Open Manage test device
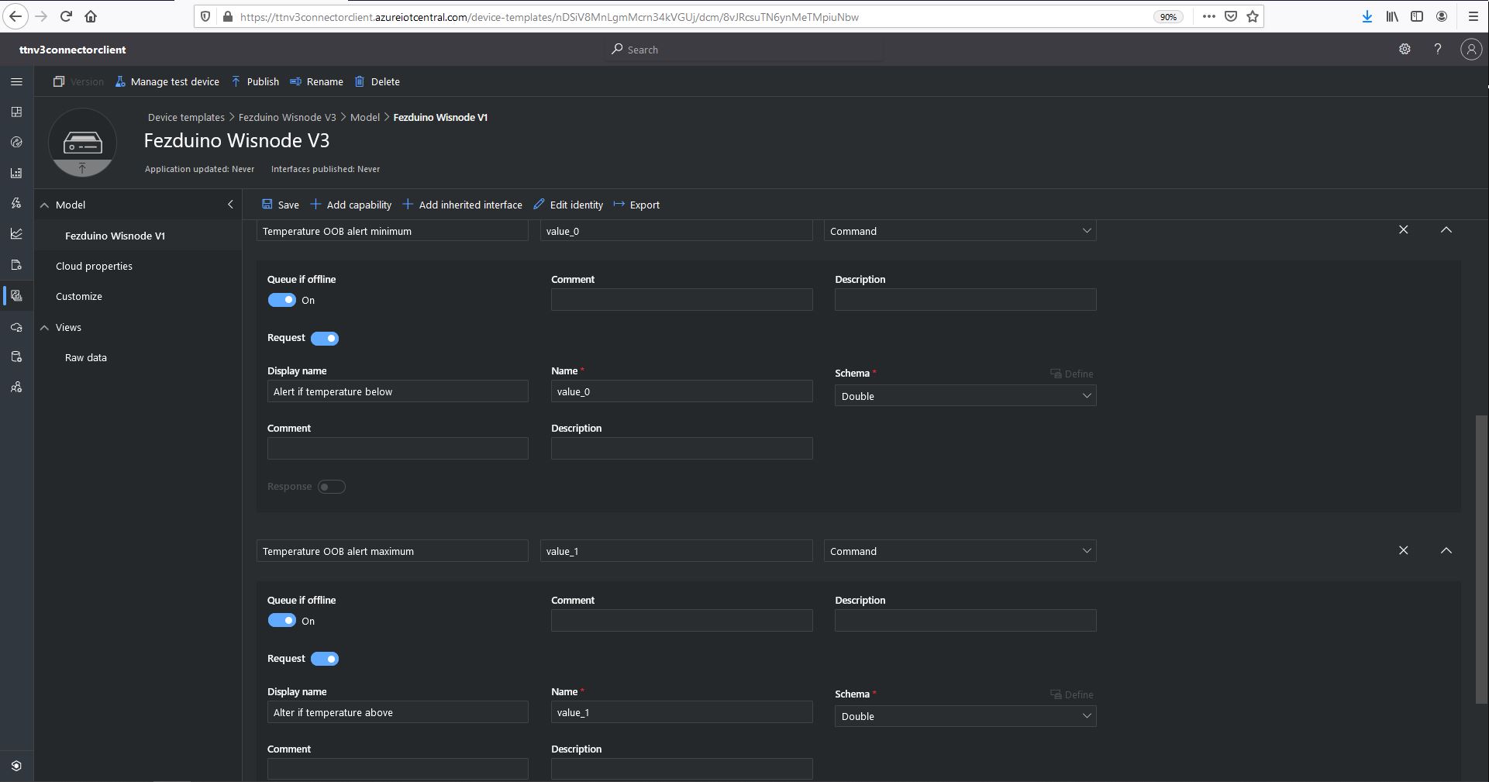The image size is (1489, 782). 167,81
